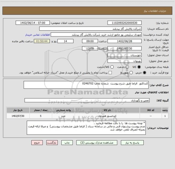This screenshot has height=169, width=175.
Task: Click the delivery city field بهبهان
Action: tap(125, 61)
